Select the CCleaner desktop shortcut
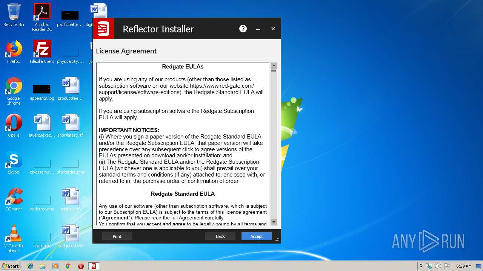Screen dimensions: 483x271 pos(14,199)
